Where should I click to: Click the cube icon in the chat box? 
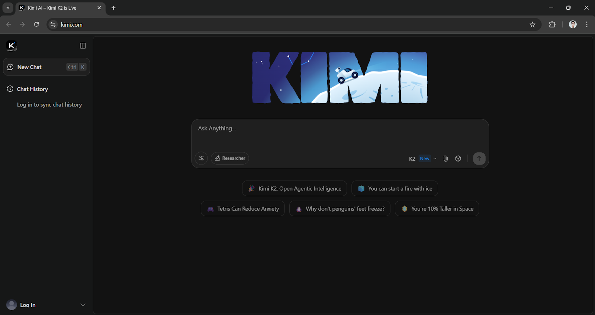pyautogui.click(x=458, y=159)
